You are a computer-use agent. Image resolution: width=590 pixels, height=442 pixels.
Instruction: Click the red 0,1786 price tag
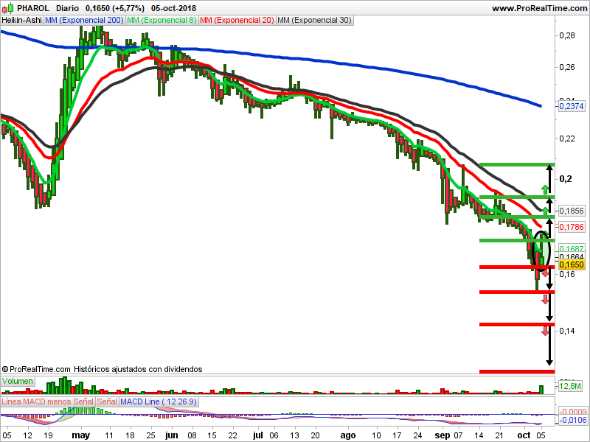coord(571,226)
